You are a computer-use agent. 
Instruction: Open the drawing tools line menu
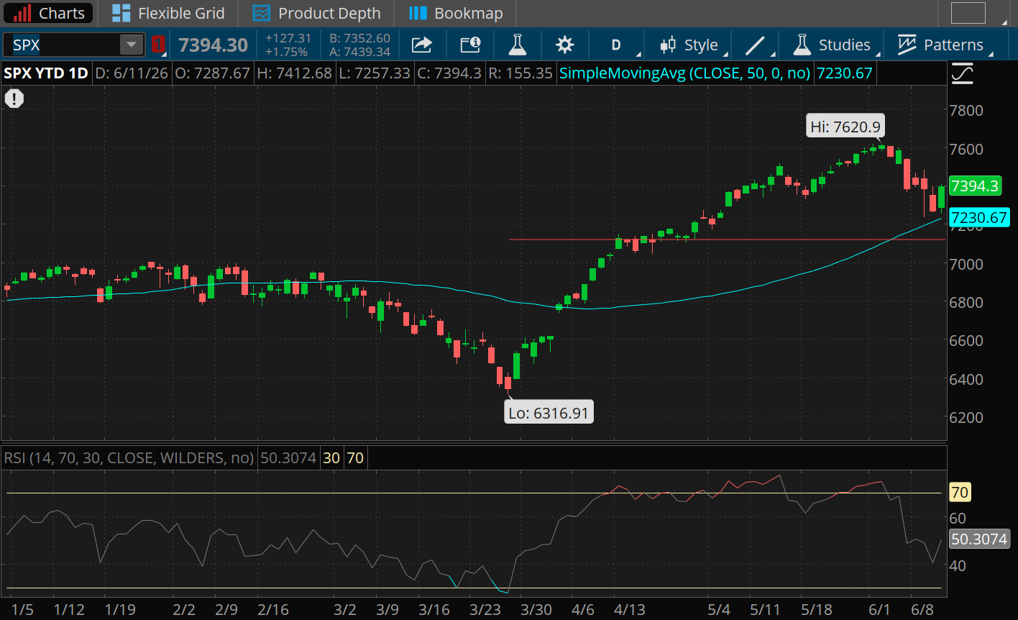coord(755,45)
